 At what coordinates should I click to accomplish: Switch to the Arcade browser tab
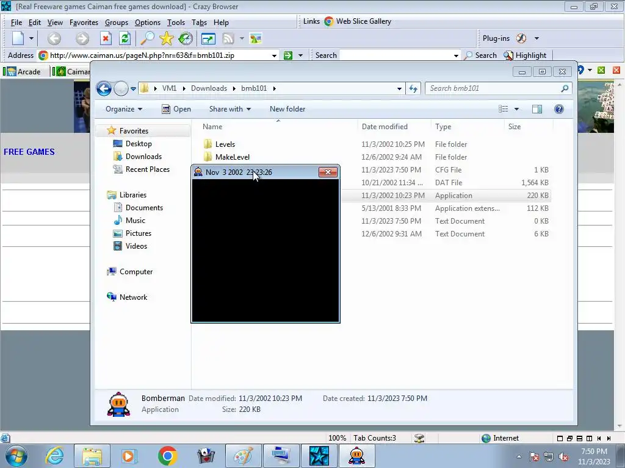(x=24, y=72)
